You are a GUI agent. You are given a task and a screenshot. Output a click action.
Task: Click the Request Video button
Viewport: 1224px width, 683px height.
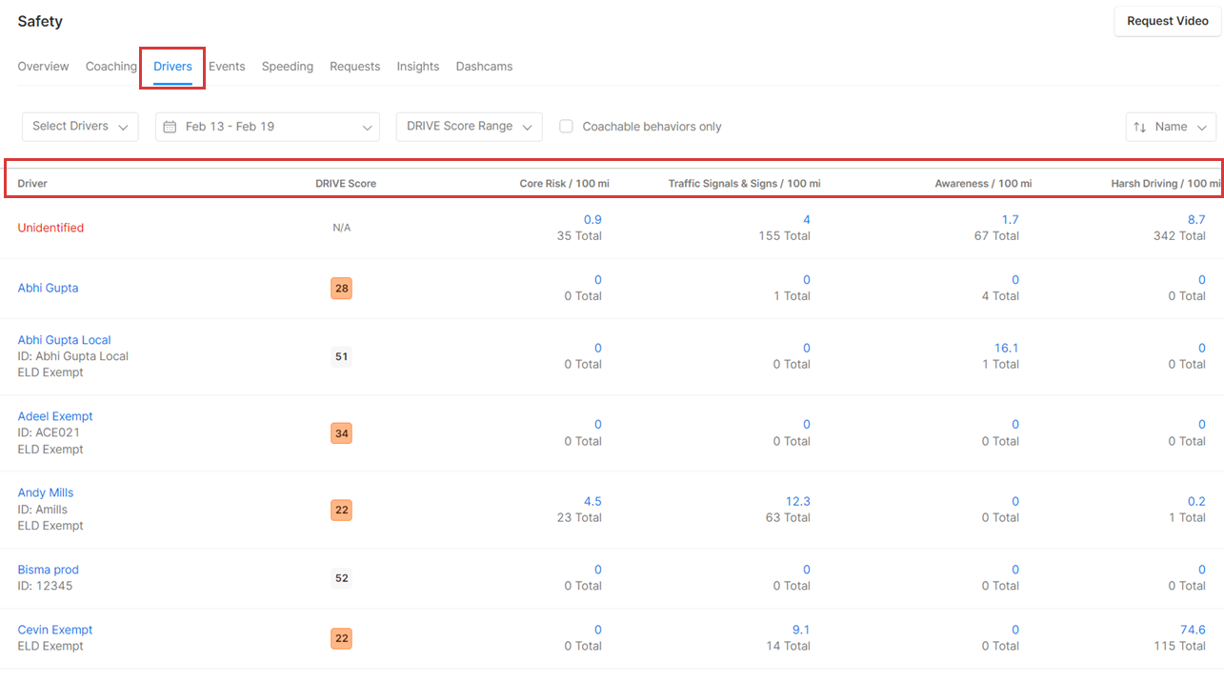[x=1167, y=20]
